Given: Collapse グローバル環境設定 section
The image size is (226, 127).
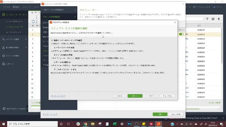Looking at the screenshot, I should click(75, 17).
